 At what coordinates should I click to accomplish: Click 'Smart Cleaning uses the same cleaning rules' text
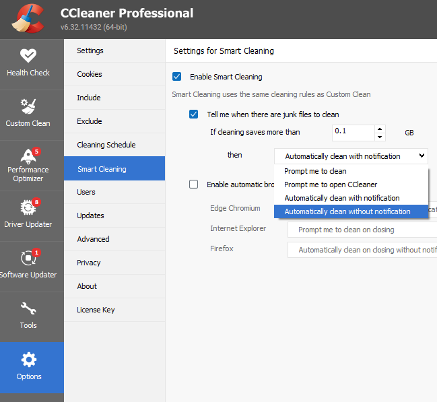(x=271, y=94)
